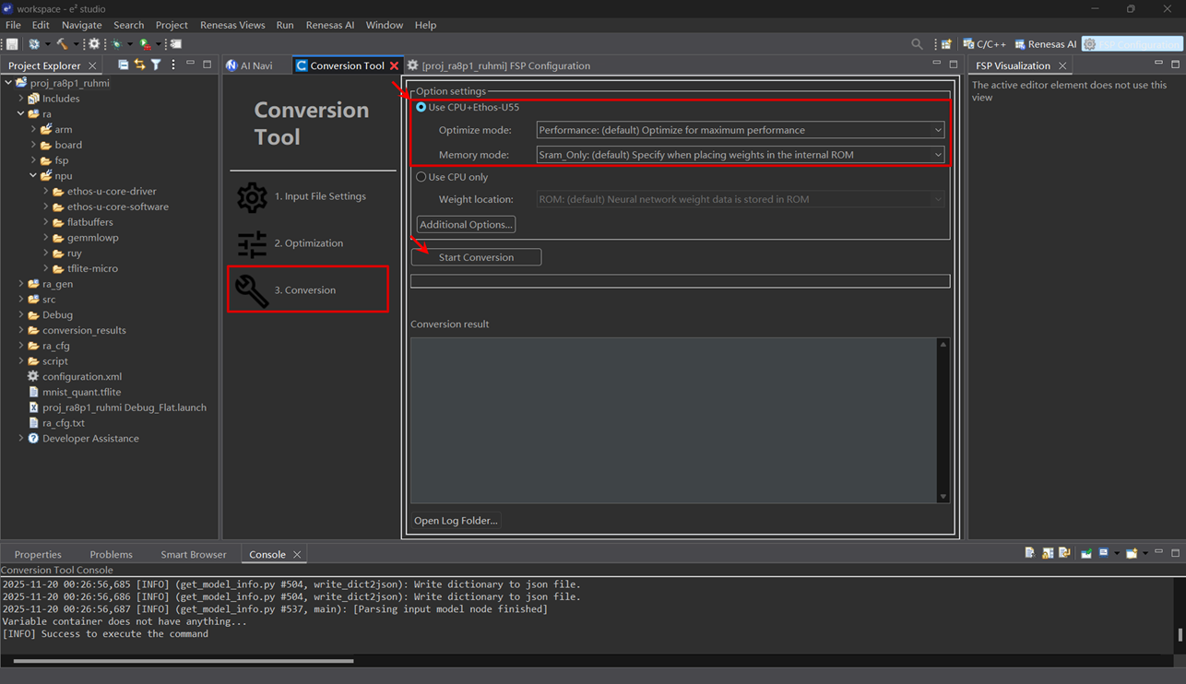The width and height of the screenshot is (1186, 684).
Task: Select the Use CPU+Ethos-U55 radio button
Action: (421, 107)
